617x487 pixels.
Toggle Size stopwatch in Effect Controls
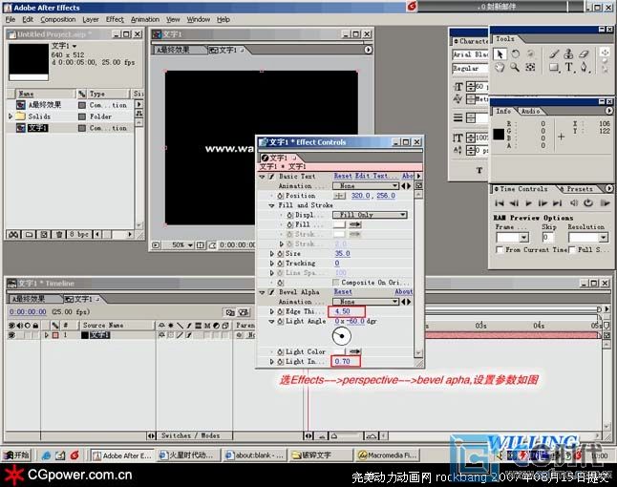coord(280,254)
